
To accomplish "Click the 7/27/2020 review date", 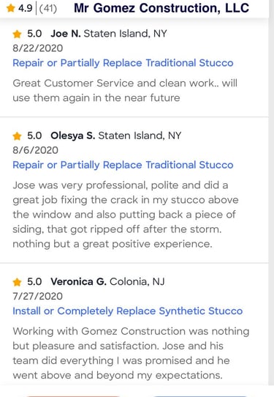I will tap(37, 296).
